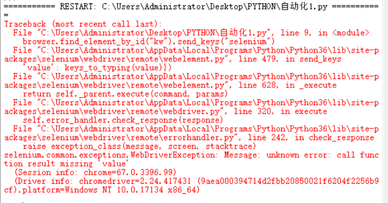Click the 'Session info: chrome=67.0.3396.99' line

coord(95,172)
